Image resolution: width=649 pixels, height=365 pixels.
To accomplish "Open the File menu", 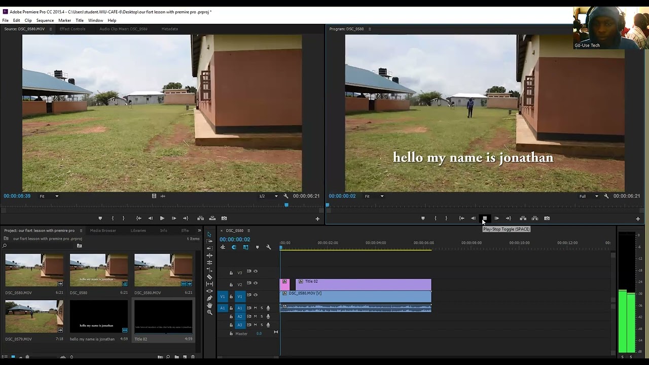I will coord(6,20).
